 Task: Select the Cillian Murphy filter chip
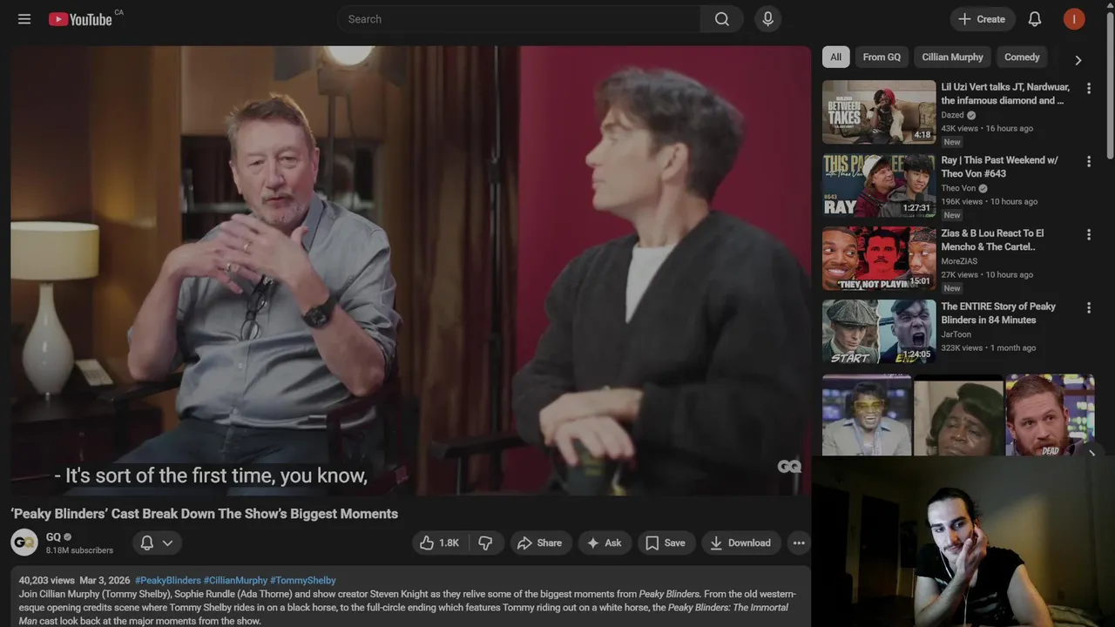[x=952, y=57]
